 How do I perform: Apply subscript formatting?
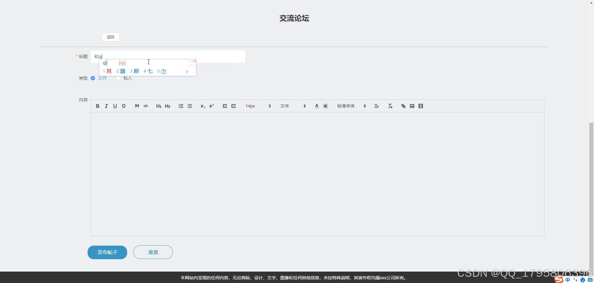[x=203, y=106]
